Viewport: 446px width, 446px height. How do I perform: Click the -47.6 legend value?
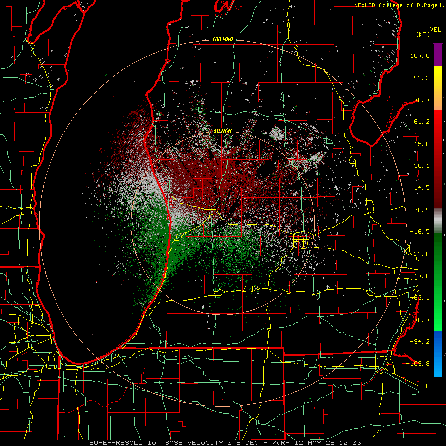point(420,276)
